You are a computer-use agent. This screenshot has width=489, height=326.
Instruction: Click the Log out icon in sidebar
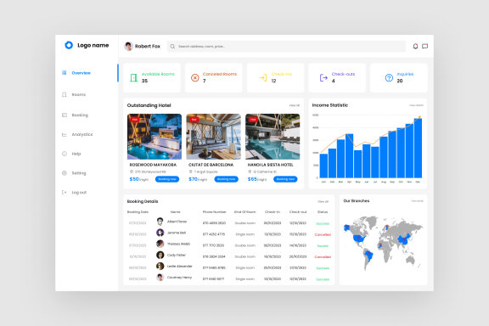click(x=65, y=193)
